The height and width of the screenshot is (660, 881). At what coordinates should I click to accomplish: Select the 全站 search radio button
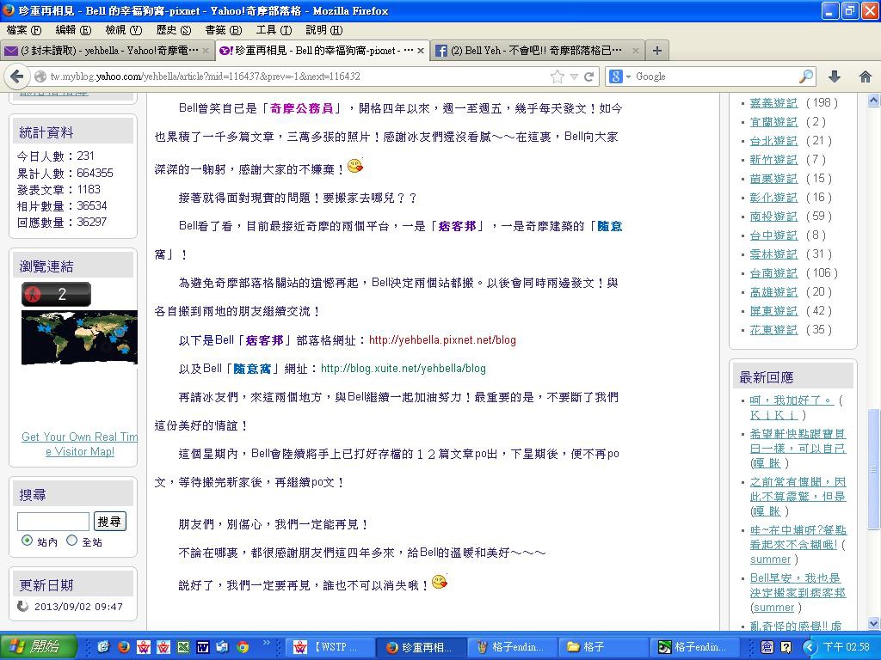point(71,541)
